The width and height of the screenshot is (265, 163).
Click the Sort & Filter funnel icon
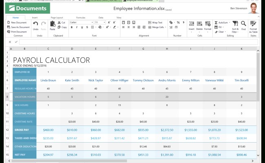235,24
